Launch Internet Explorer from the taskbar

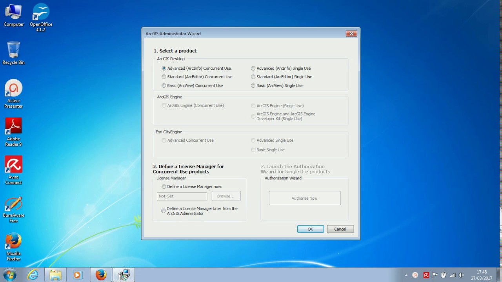click(x=33, y=275)
